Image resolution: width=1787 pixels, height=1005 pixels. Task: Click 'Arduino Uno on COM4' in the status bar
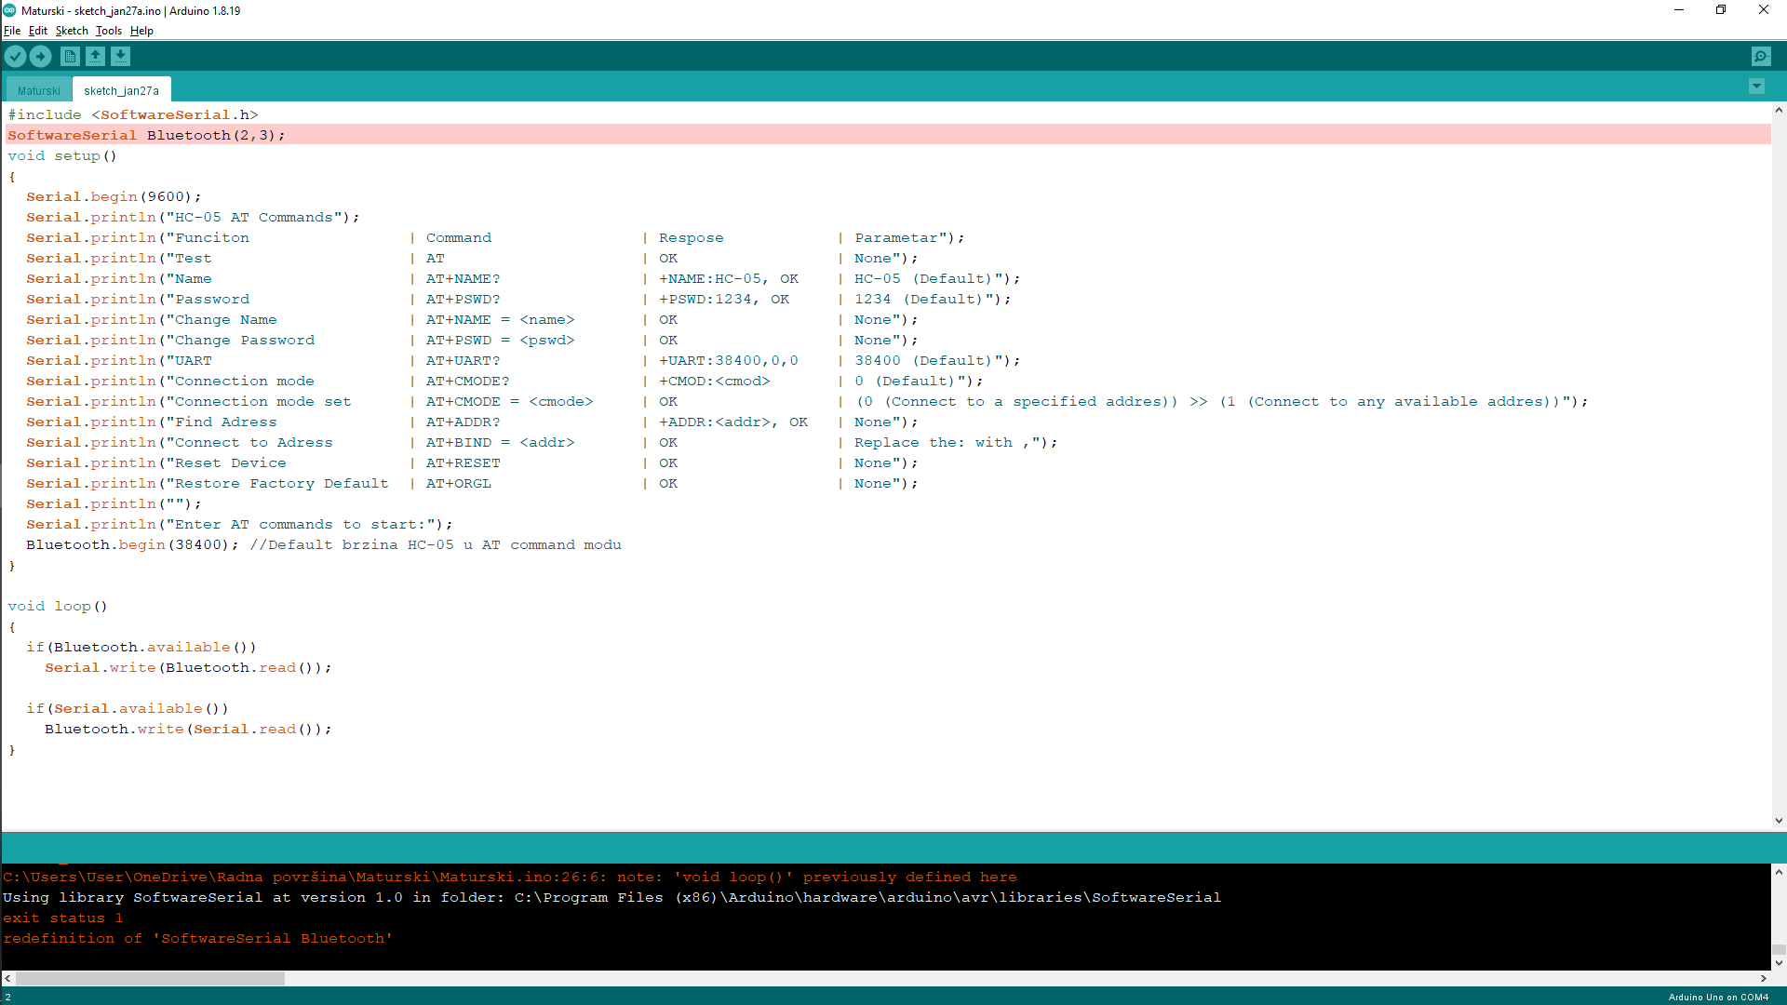[1720, 997]
